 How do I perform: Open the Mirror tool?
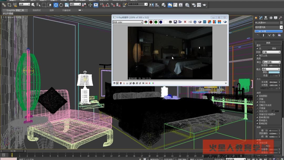coord(152,5)
